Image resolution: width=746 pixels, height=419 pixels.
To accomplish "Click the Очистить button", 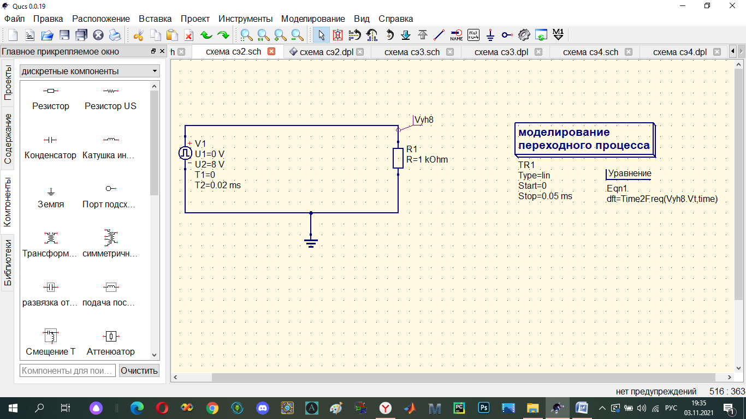I will (x=139, y=370).
